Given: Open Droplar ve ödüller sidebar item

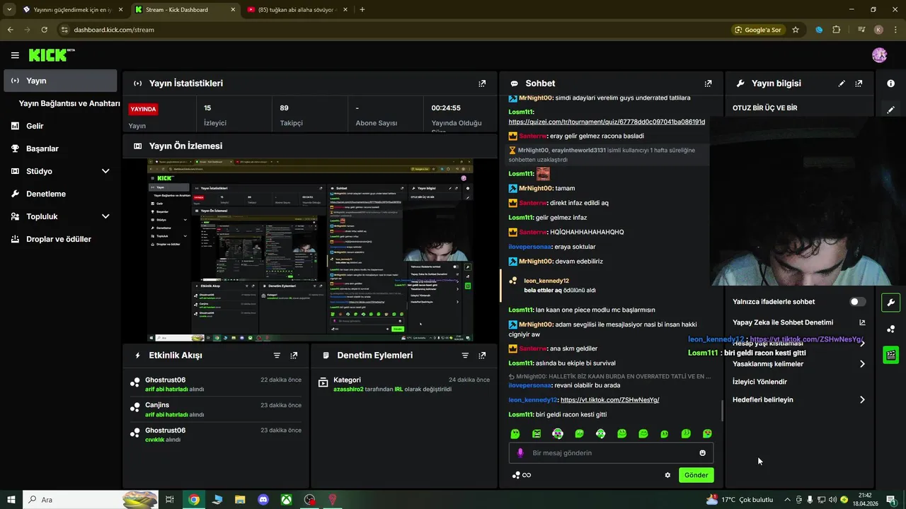Looking at the screenshot, I should click(x=60, y=239).
